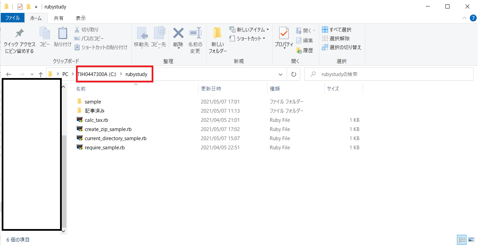The width and height of the screenshot is (478, 245).
Task: Open the プロパティ (Properties) icon
Action: (x=284, y=33)
